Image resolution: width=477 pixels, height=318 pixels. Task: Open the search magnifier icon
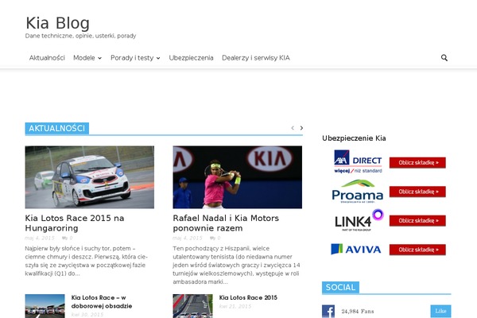[444, 57]
